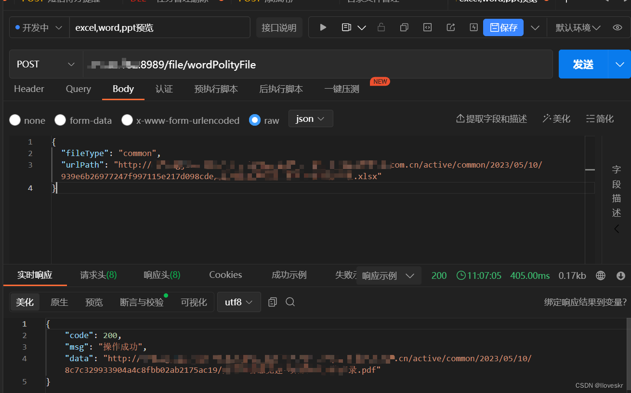Select the raw radio option
The width and height of the screenshot is (631, 393).
click(x=255, y=120)
